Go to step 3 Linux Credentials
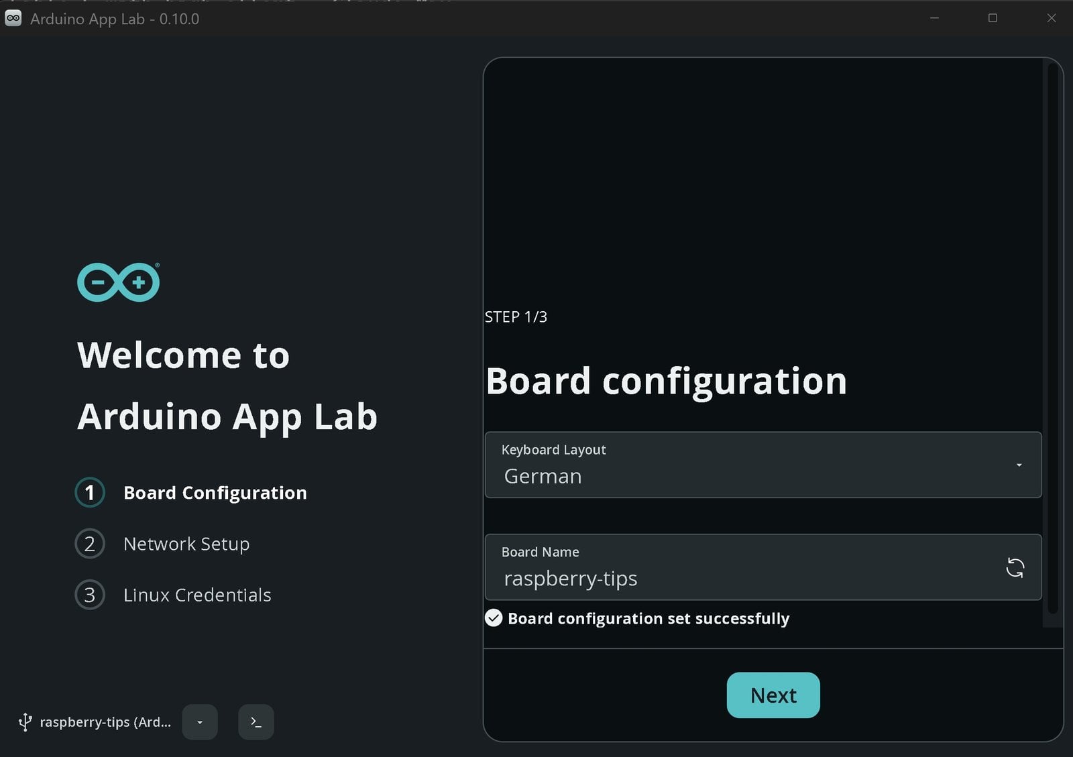The height and width of the screenshot is (757, 1073). coord(173,595)
